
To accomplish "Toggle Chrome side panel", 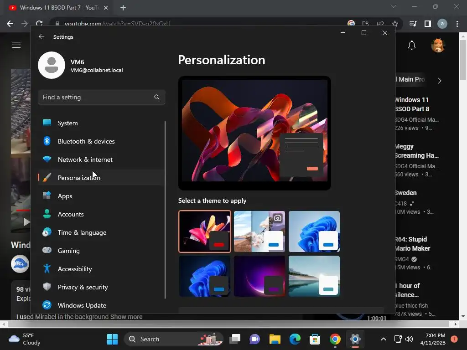I will coord(428,24).
